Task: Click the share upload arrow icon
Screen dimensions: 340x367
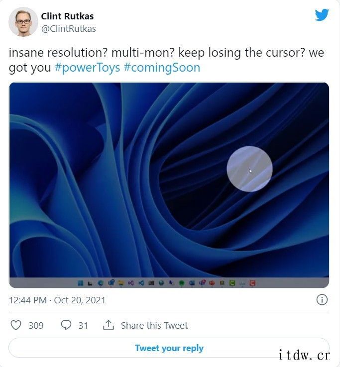Action: coord(109,325)
